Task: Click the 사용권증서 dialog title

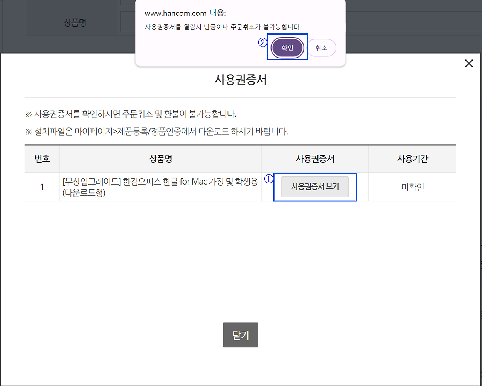Action: click(241, 80)
